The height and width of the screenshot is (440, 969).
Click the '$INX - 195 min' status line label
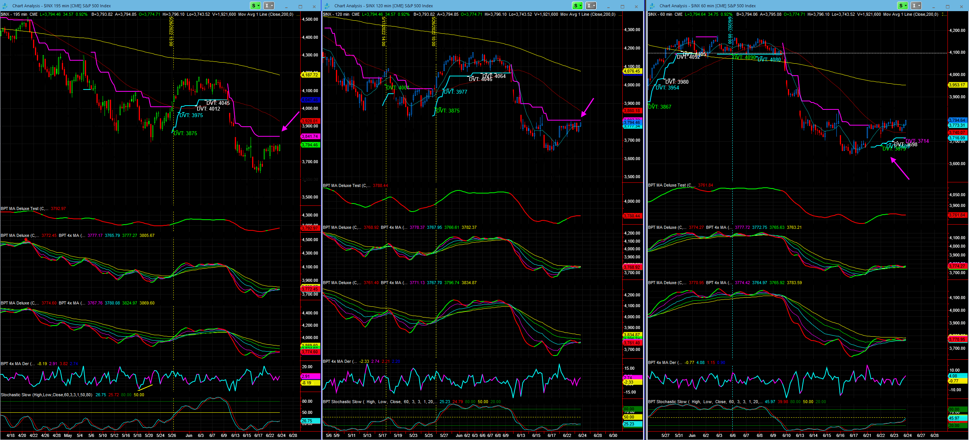14,15
